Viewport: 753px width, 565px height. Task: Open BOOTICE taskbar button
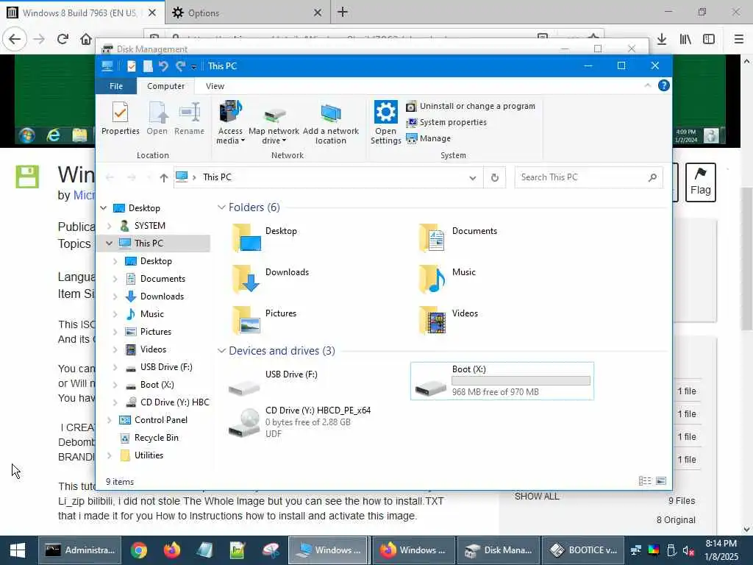point(583,550)
